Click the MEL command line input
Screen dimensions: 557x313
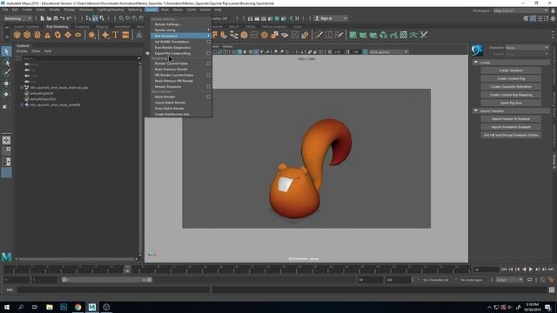pyautogui.click(x=114, y=290)
